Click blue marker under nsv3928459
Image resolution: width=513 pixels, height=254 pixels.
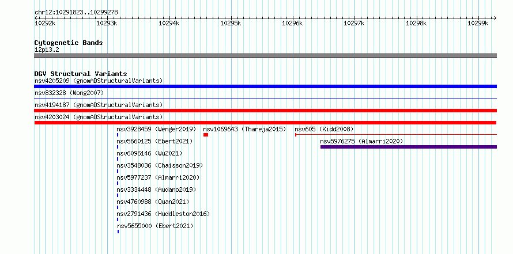[x=118, y=135]
